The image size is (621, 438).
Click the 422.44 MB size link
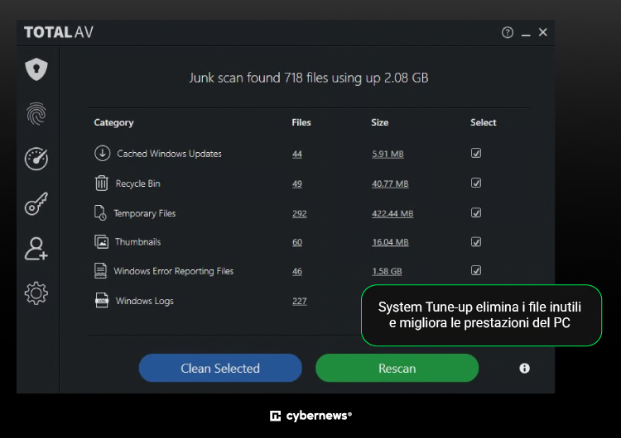[392, 213]
